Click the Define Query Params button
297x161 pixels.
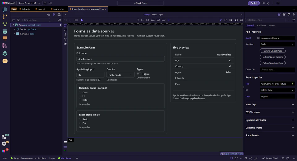pos(273,57)
